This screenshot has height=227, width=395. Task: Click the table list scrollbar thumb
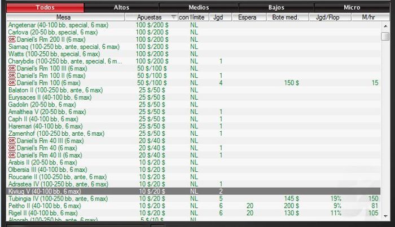385,36
